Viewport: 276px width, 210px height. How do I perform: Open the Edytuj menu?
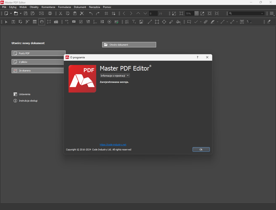[x=13, y=7]
